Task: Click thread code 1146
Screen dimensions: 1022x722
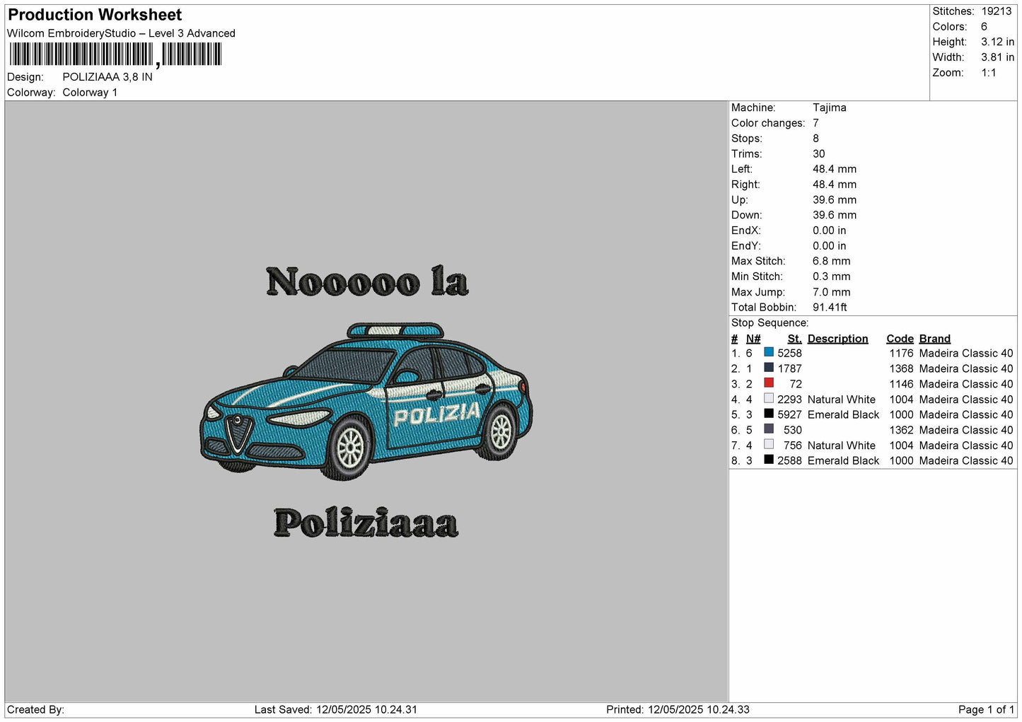Action: click(x=901, y=384)
